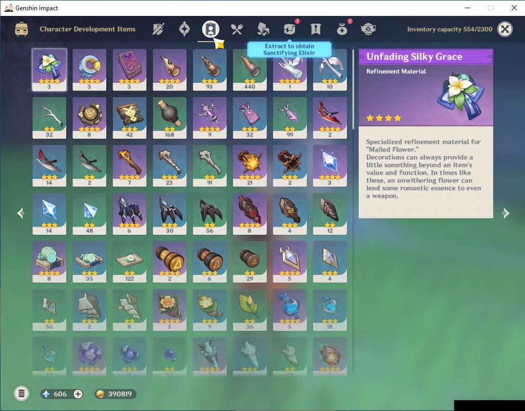This screenshot has height=411, width=525.
Task: Go to the next inventory category arrow
Action: (x=506, y=213)
